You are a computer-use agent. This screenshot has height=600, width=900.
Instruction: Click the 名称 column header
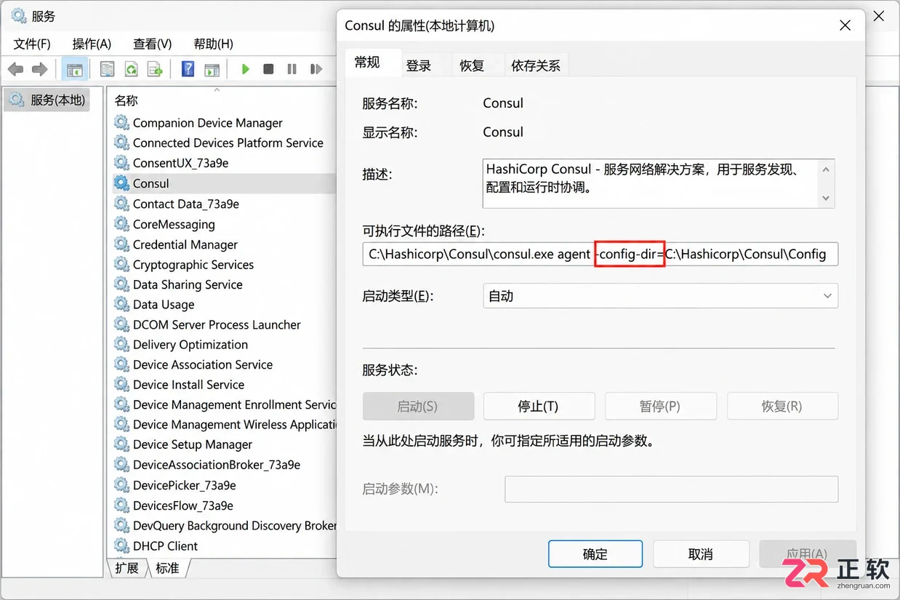click(x=126, y=100)
